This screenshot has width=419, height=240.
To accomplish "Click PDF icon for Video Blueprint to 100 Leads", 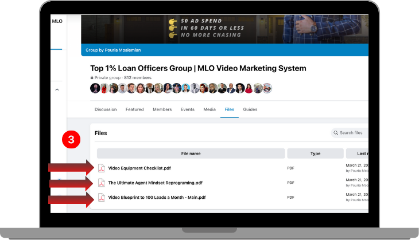I will [102, 198].
